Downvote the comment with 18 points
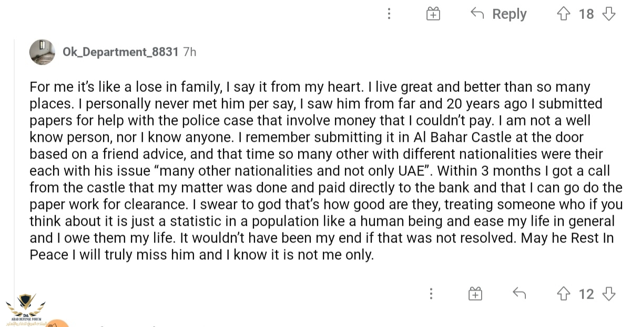Screen dimensions: 631x327 (x=609, y=14)
